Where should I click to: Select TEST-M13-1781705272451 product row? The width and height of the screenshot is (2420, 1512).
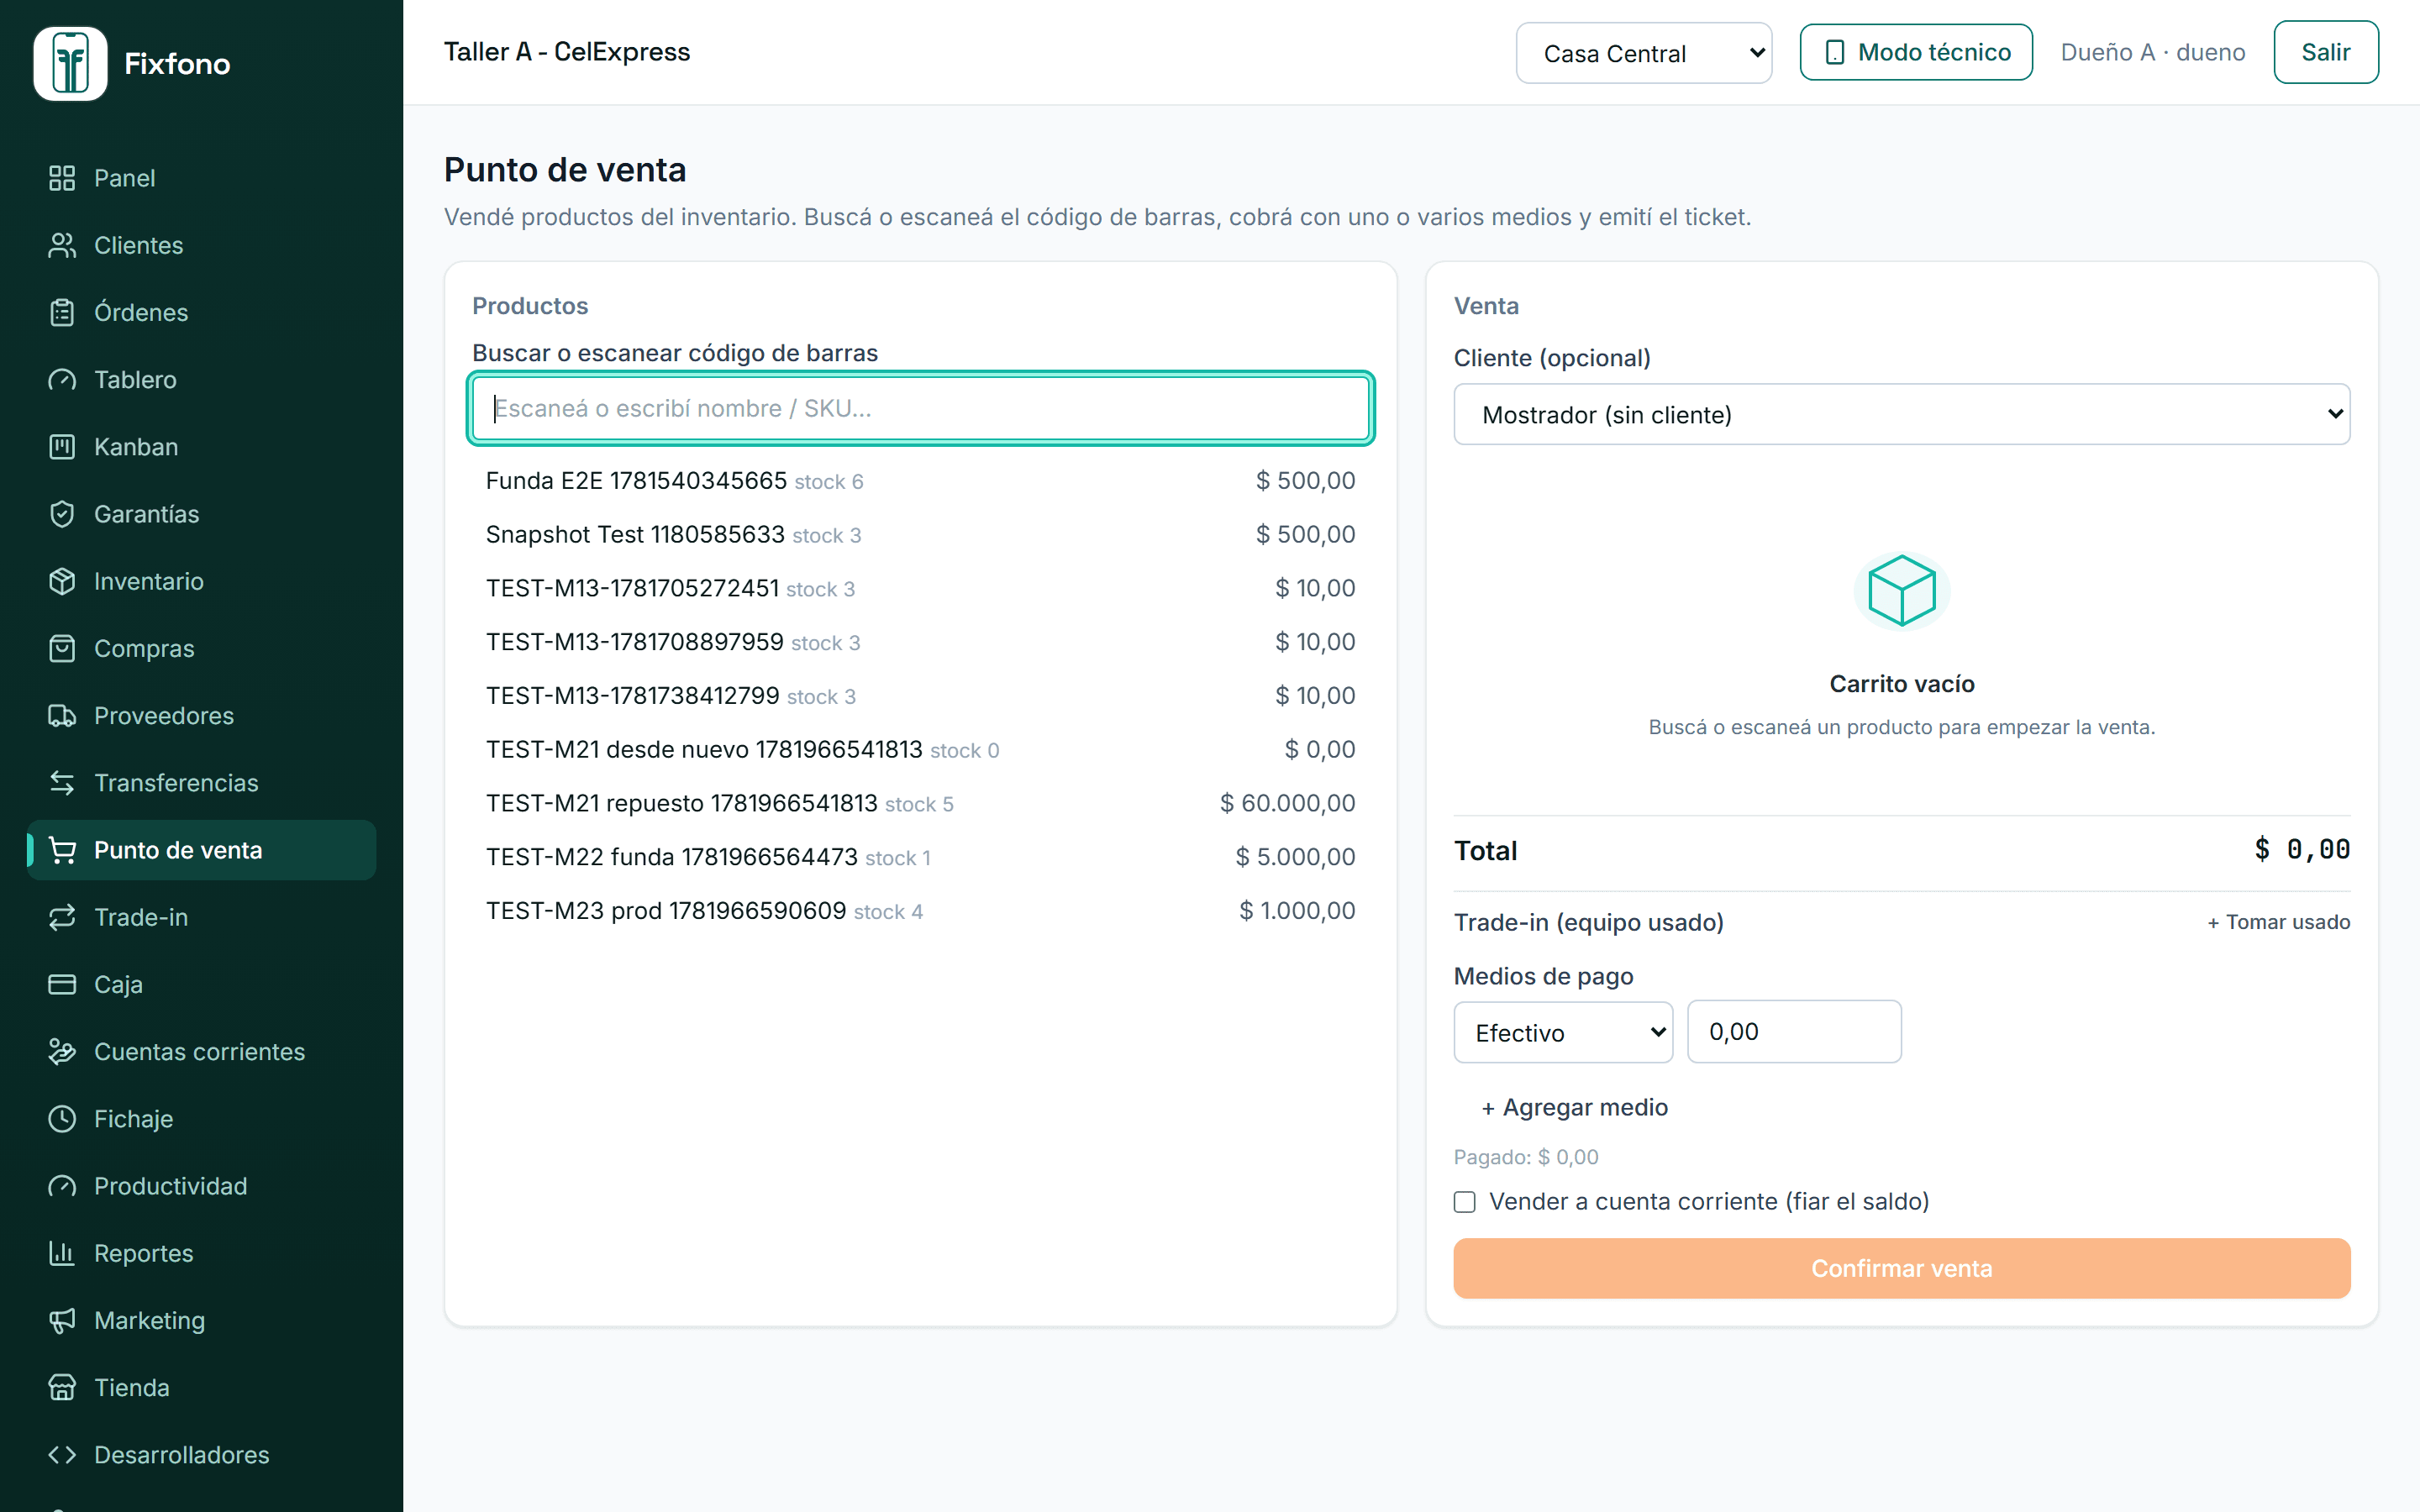920,588
